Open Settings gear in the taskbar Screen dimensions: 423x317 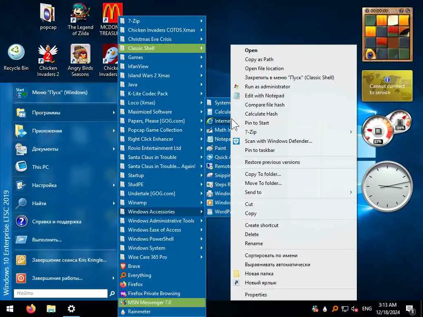point(71,309)
